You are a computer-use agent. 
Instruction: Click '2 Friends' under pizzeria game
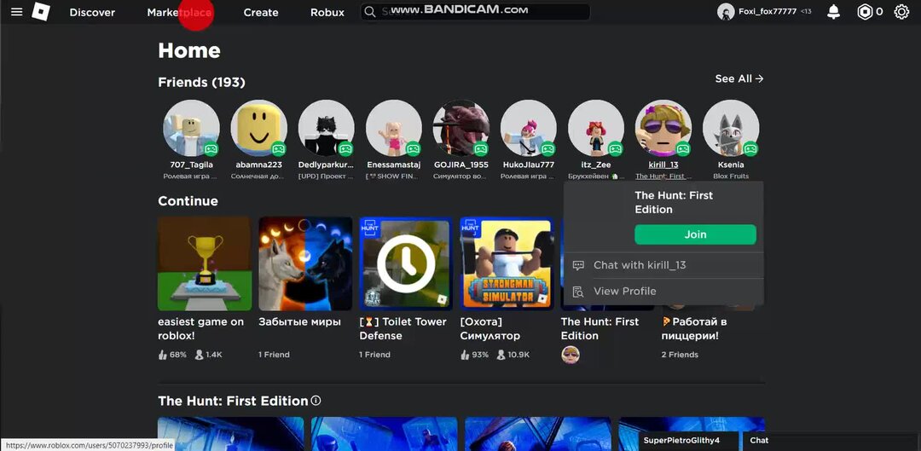680,355
